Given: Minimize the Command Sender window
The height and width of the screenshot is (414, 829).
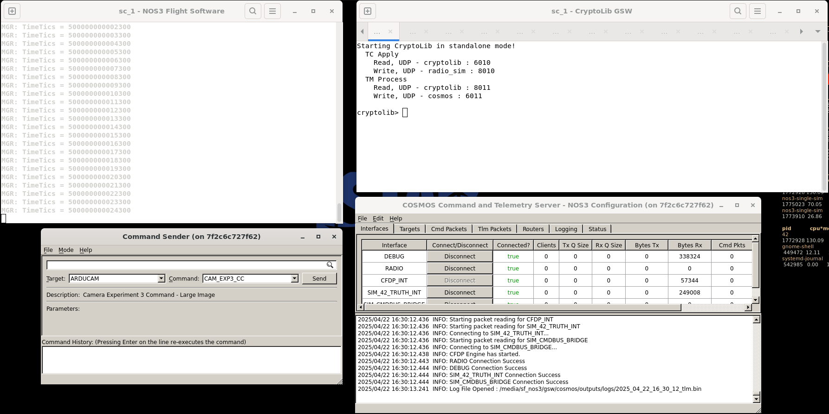Looking at the screenshot, I should coord(303,237).
